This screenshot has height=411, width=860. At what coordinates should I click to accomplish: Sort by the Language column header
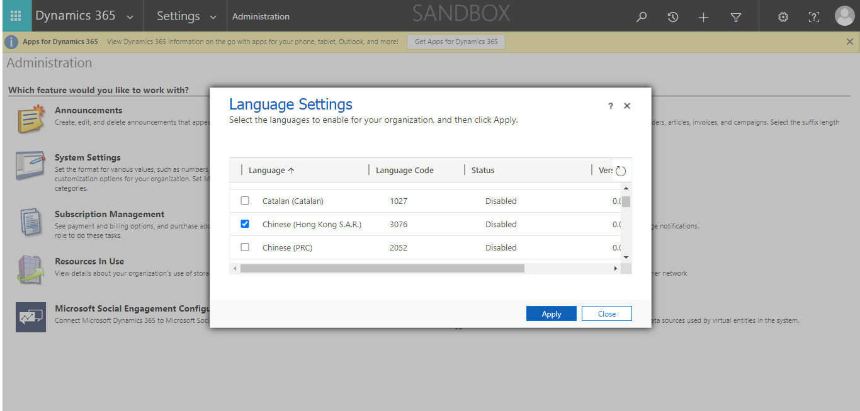click(x=271, y=170)
